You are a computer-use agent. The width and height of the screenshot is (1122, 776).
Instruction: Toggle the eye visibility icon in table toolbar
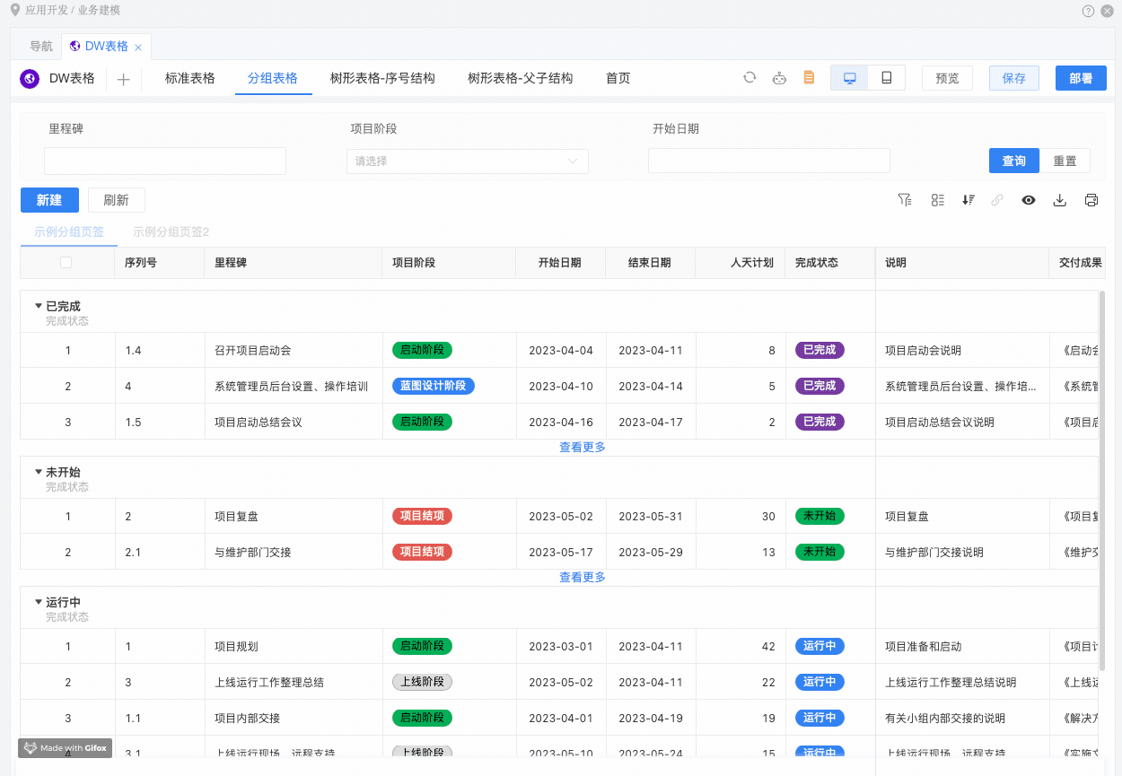[x=1029, y=200]
